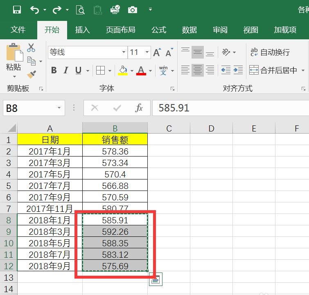
Task: Toggle Bold formatting
Action: [x=54, y=70]
